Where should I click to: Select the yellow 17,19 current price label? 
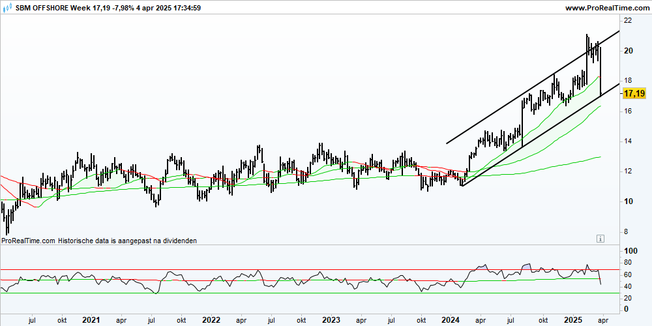pos(635,95)
